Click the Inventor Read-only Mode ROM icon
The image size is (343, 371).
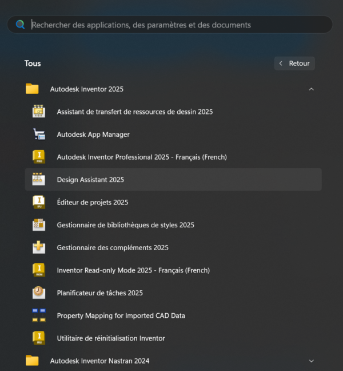point(39,270)
